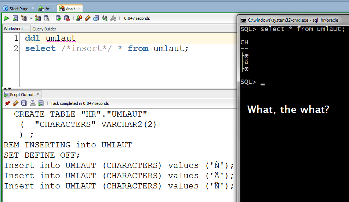Commit changes with the green-check database icon

click(x=59, y=18)
